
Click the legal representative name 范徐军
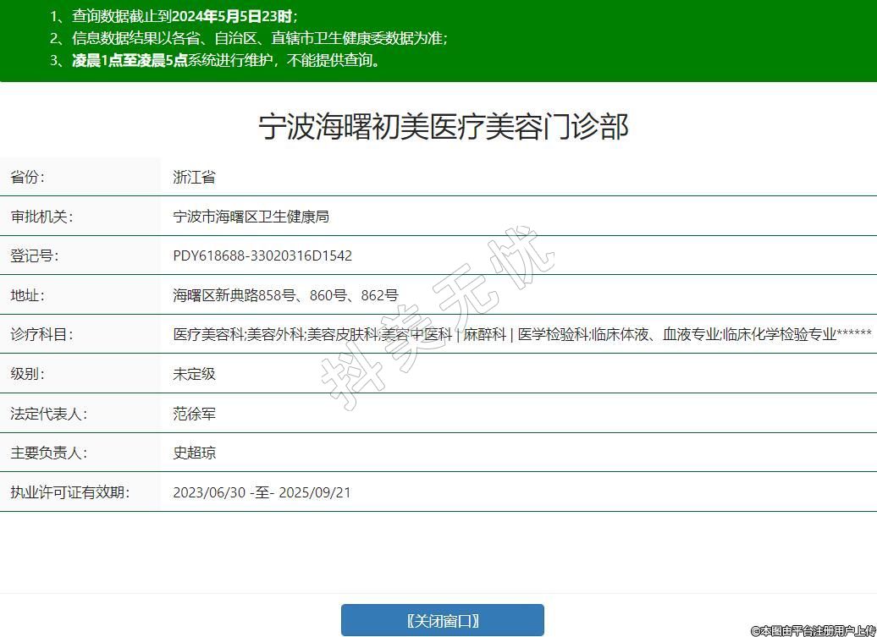point(194,414)
